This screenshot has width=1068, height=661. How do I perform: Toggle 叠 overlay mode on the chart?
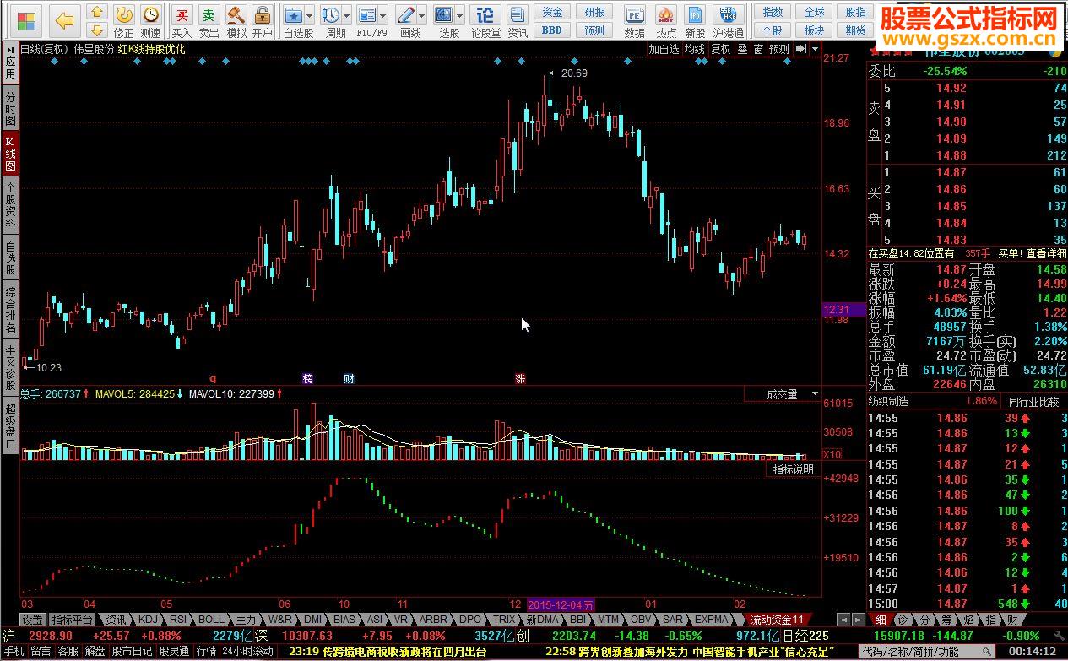click(x=742, y=50)
